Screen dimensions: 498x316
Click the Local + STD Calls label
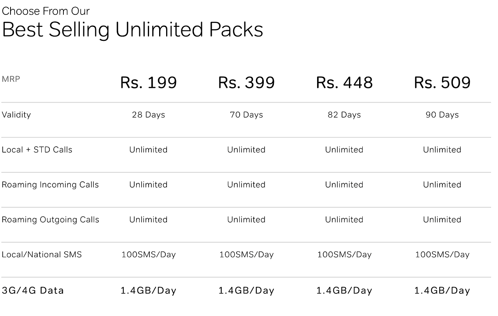click(x=37, y=150)
